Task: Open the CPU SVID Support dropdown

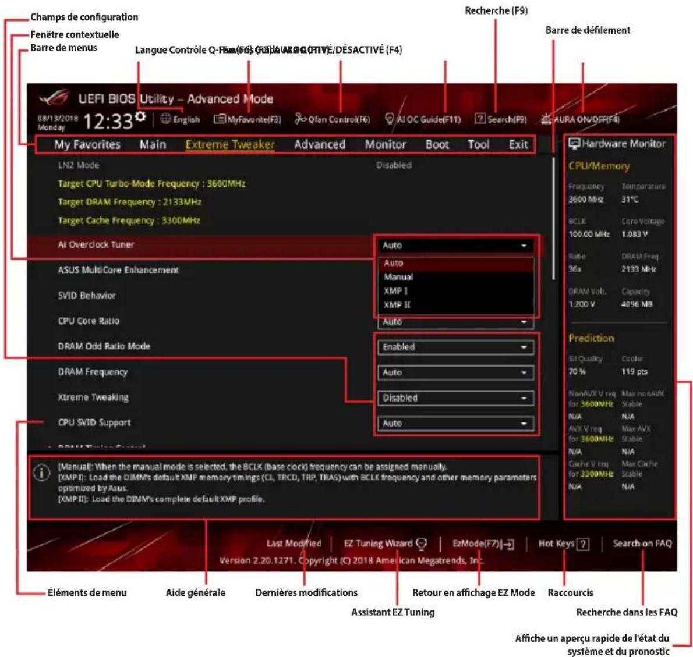Action: (x=455, y=424)
